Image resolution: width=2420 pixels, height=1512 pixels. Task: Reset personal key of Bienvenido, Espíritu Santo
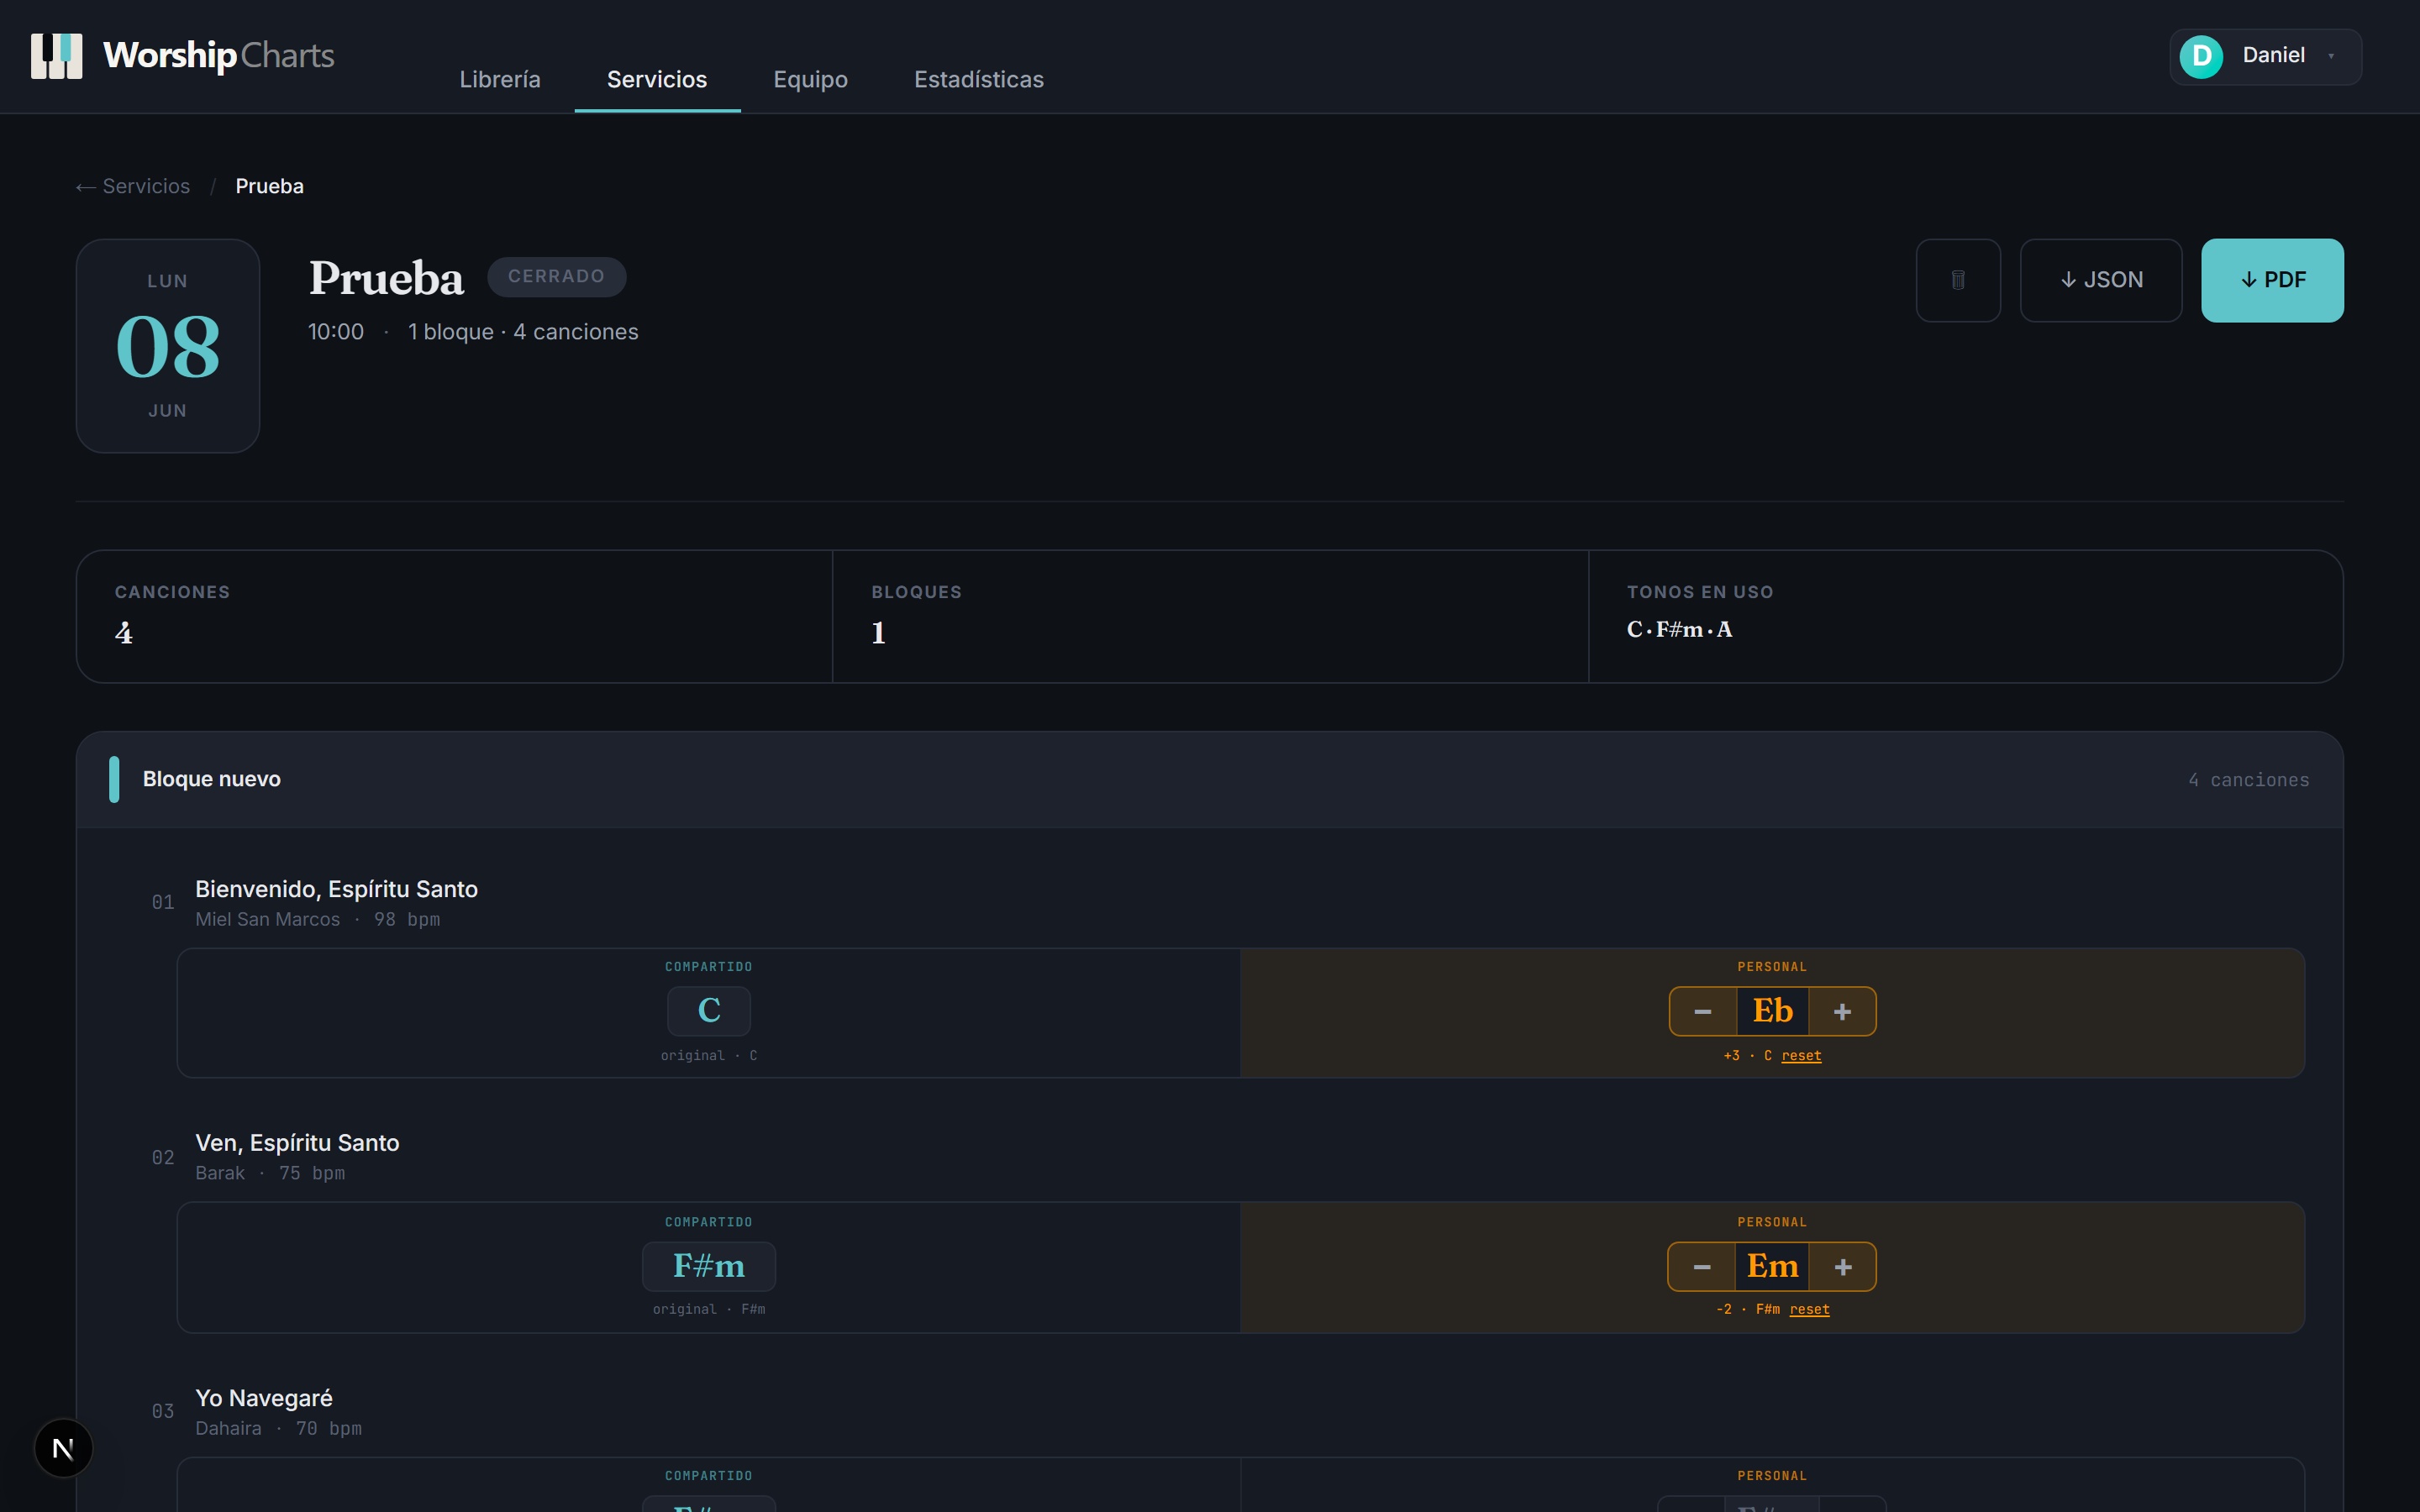point(1801,1056)
